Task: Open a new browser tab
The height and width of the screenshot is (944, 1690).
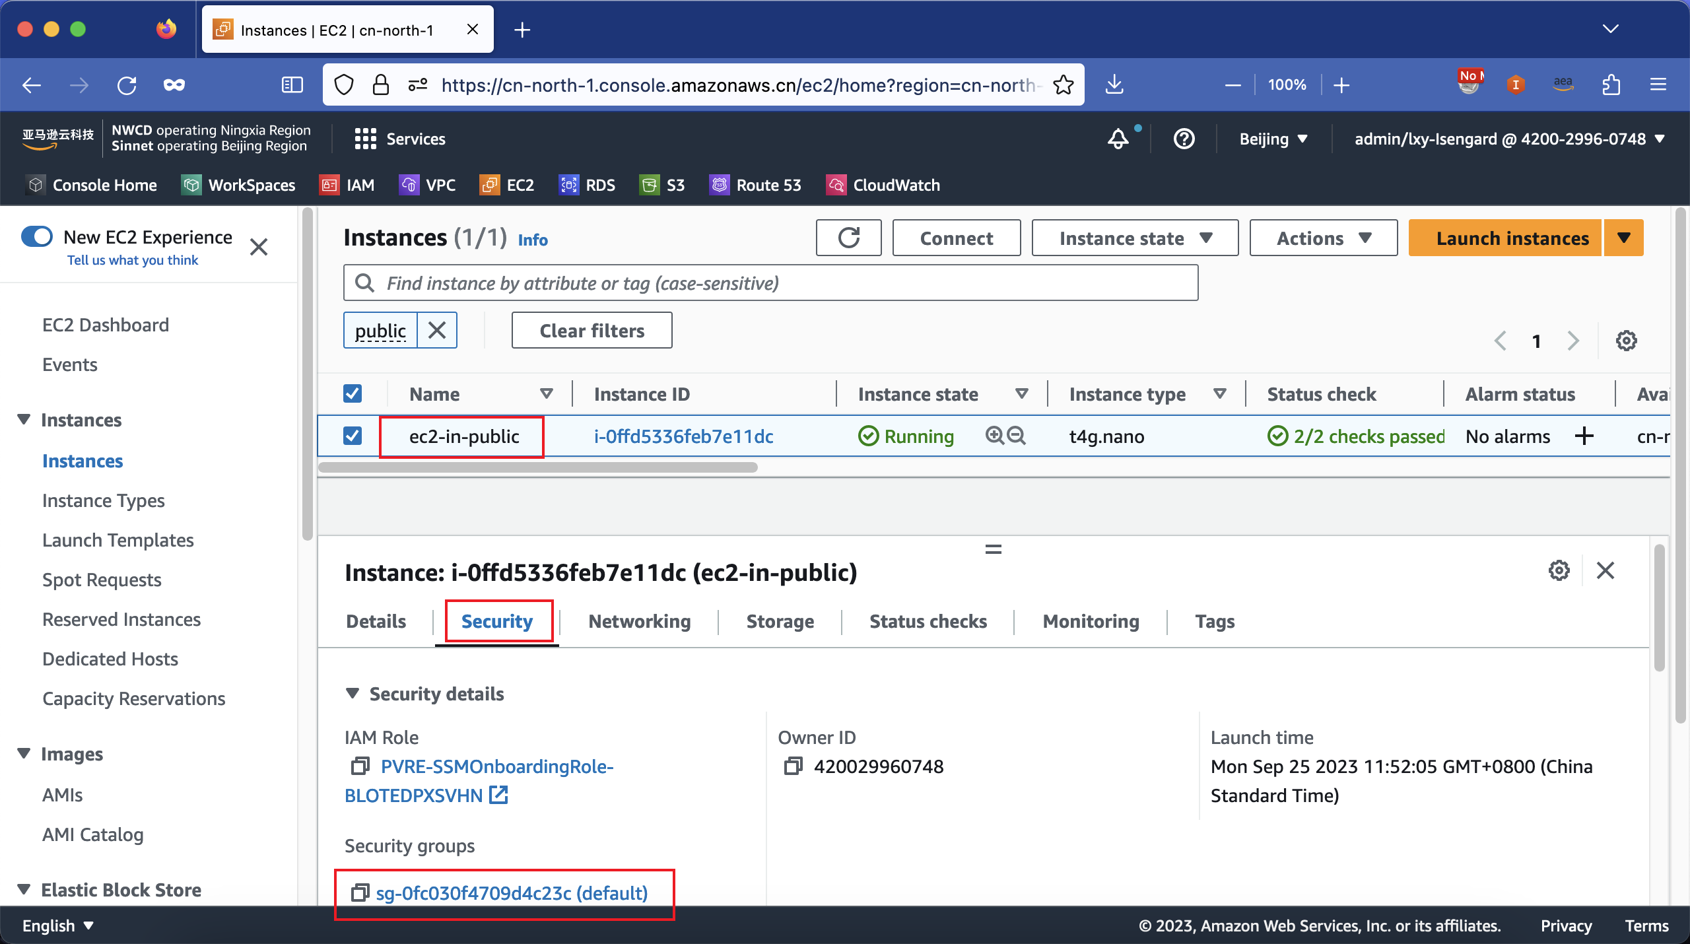Action: [522, 30]
